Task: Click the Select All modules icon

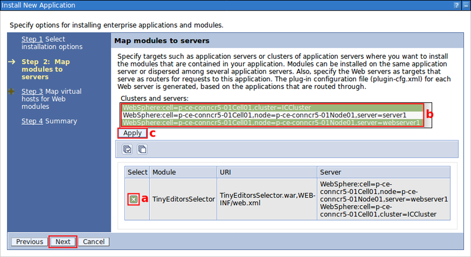Action: 128,149
